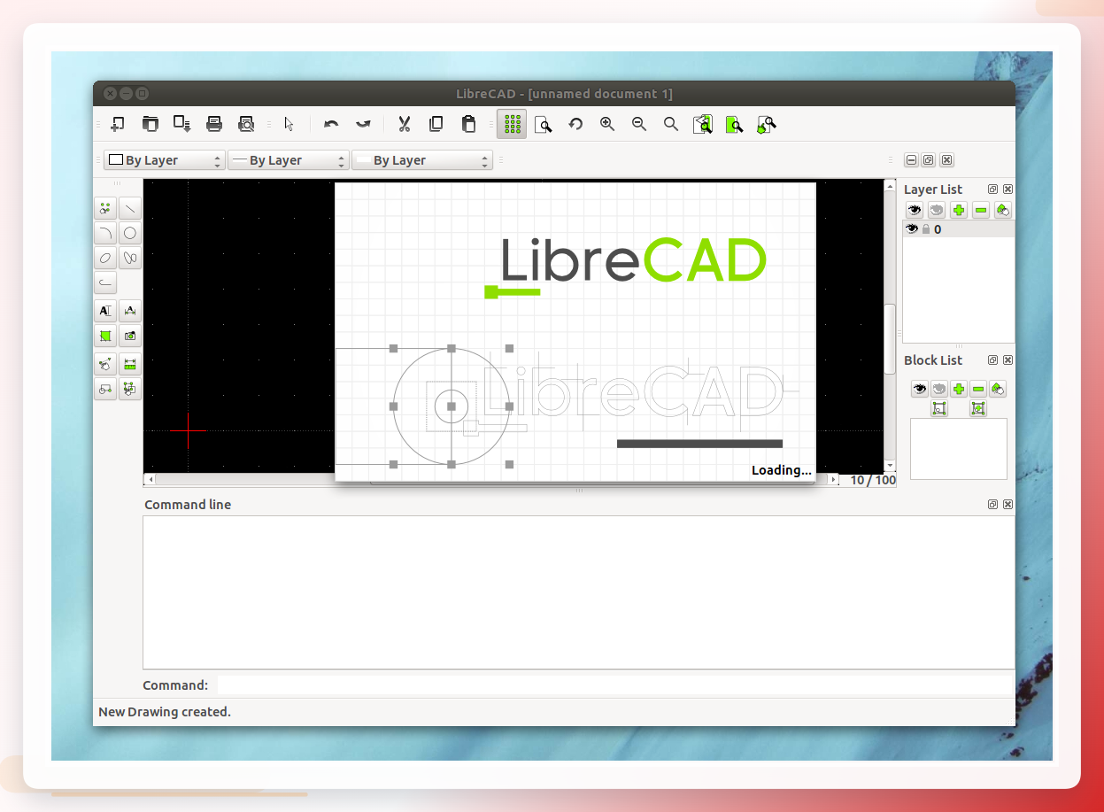The width and height of the screenshot is (1104, 812).
Task: Open block tools in left toolbar
Action: [x=130, y=389]
